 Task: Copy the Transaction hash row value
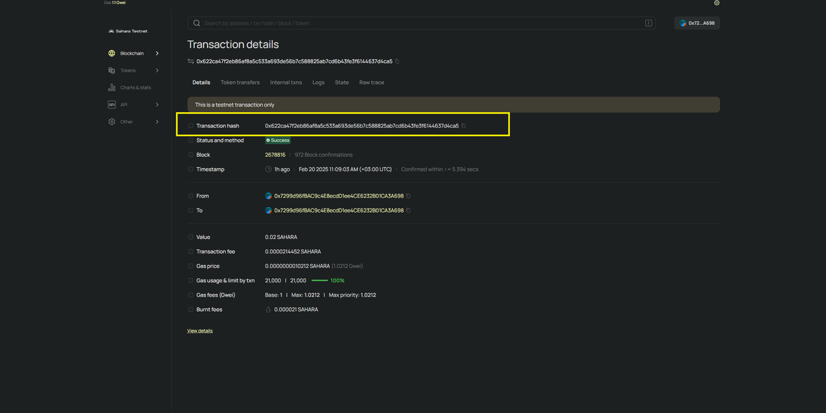tap(464, 126)
